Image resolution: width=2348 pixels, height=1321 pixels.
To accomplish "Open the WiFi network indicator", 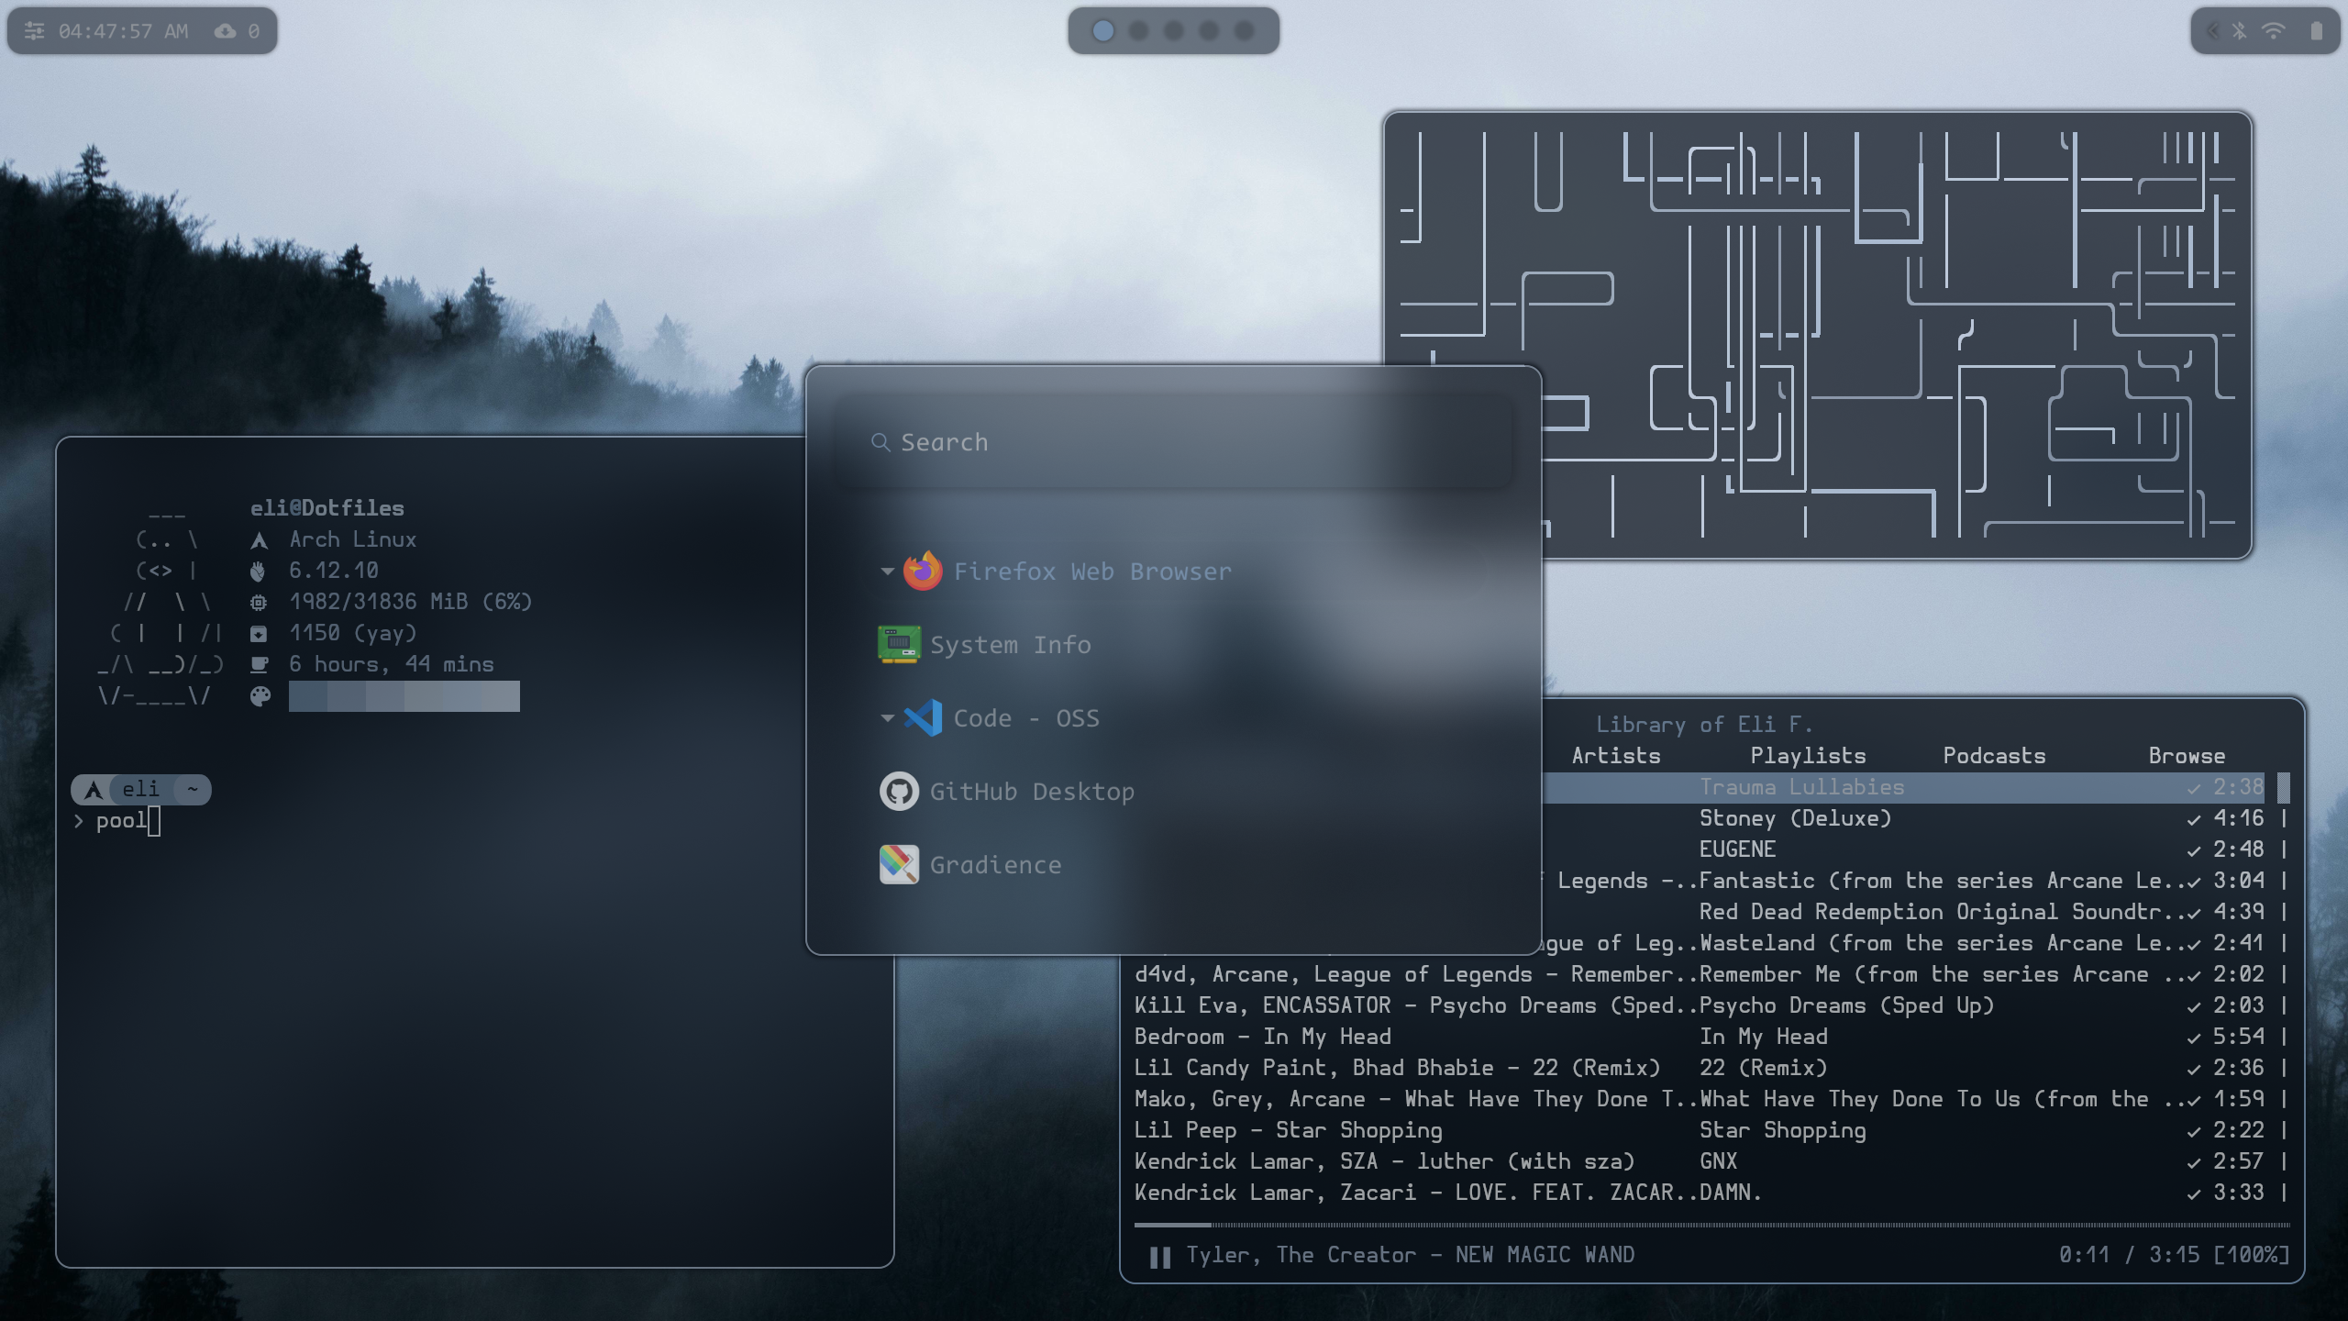I will 2273,31.
